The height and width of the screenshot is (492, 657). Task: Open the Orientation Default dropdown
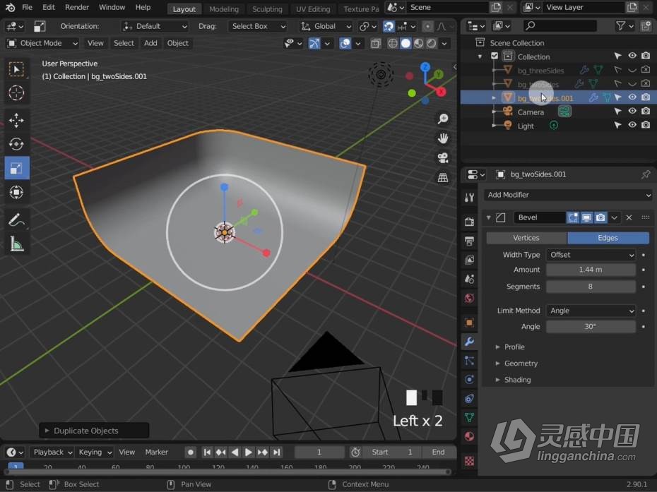click(155, 26)
